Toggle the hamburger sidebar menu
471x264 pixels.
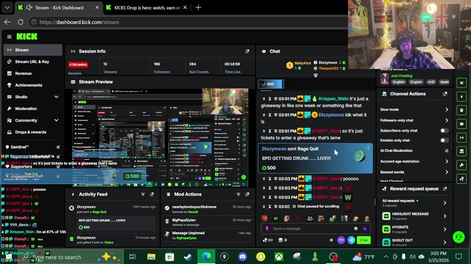pyautogui.click(x=9, y=37)
